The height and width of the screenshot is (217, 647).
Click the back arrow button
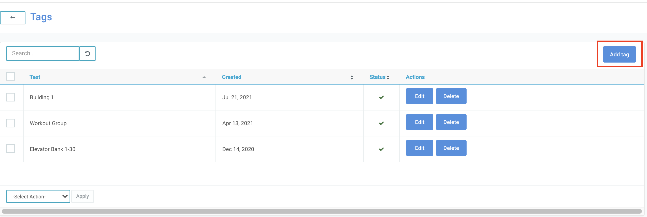[x=13, y=17]
